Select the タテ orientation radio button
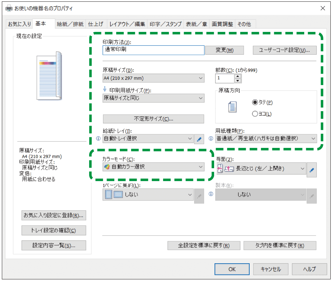The image size is (332, 290). pyautogui.click(x=255, y=102)
